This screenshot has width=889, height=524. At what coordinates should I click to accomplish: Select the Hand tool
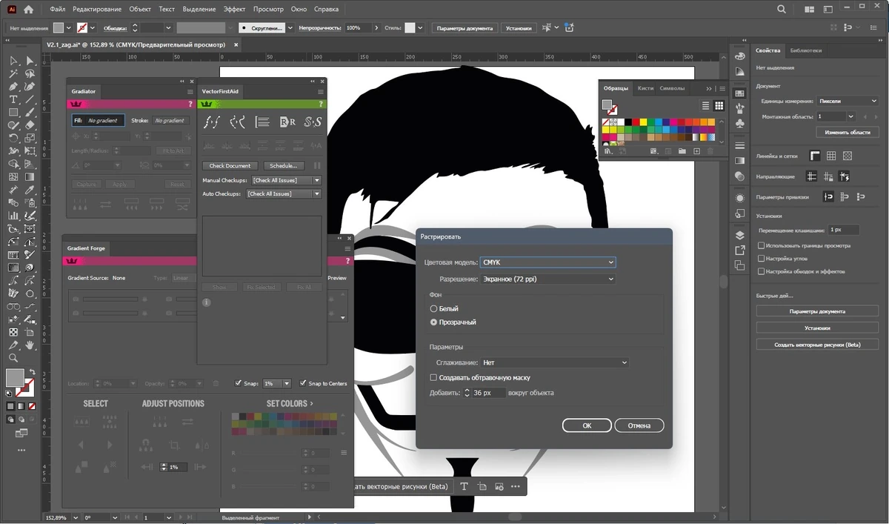coord(30,345)
